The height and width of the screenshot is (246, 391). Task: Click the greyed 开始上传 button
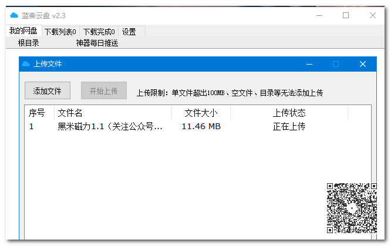104,90
